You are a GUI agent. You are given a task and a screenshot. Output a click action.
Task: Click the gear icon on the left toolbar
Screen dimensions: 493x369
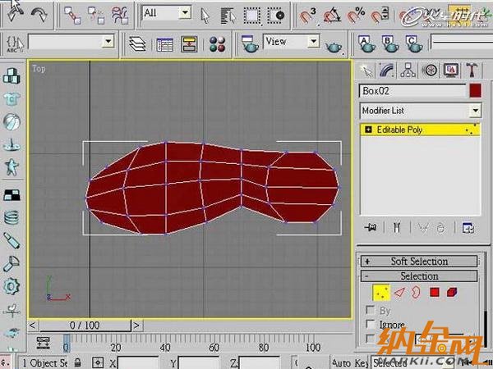[12, 286]
